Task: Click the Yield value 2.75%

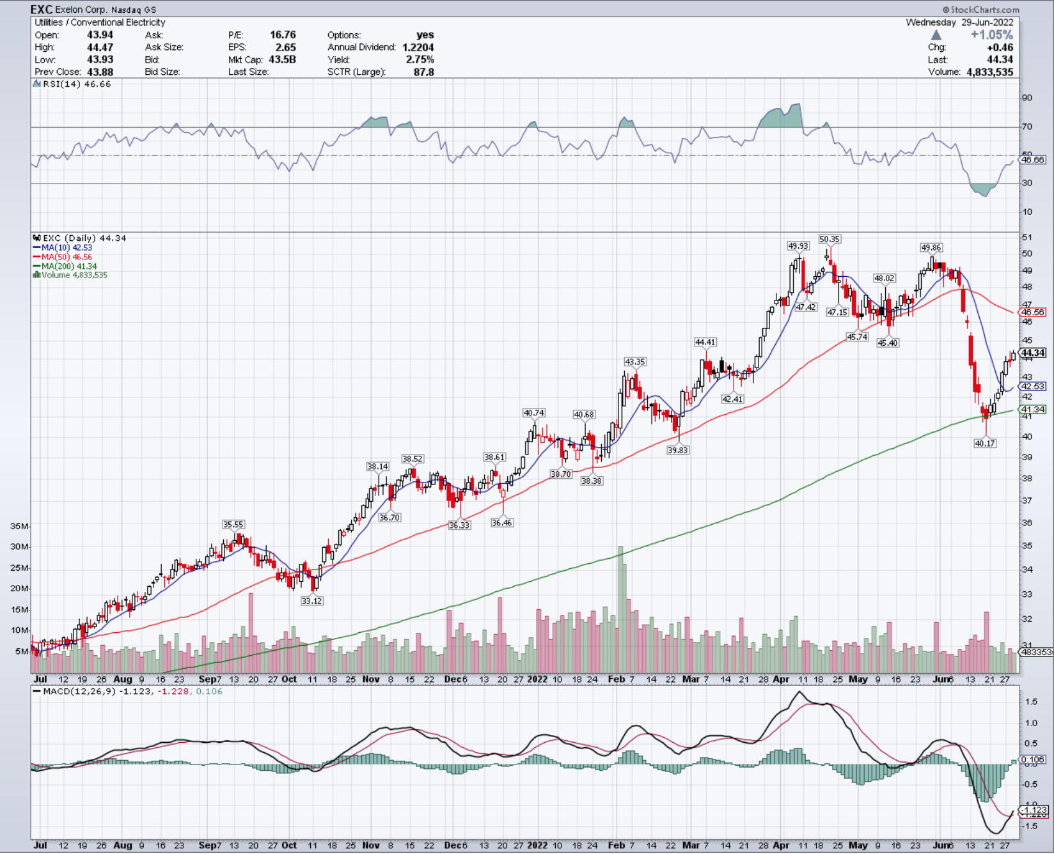Action: 420,59
